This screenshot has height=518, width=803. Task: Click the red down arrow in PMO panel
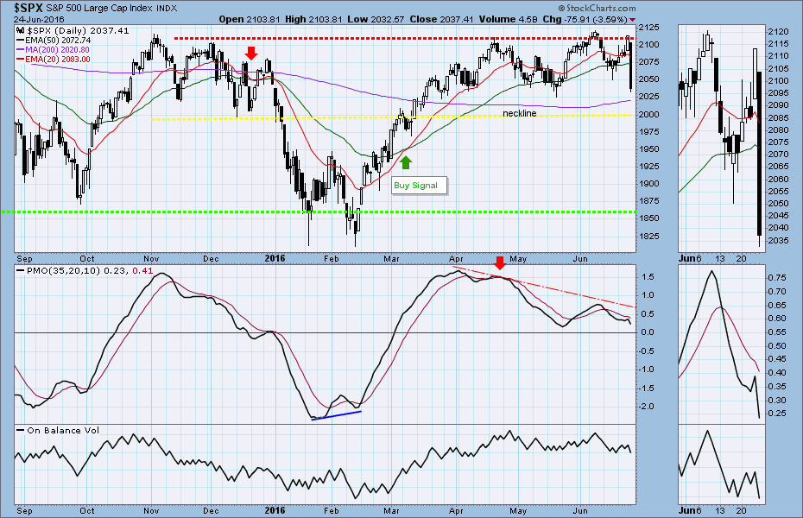point(499,263)
